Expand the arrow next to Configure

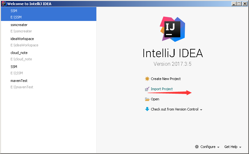[218, 147]
